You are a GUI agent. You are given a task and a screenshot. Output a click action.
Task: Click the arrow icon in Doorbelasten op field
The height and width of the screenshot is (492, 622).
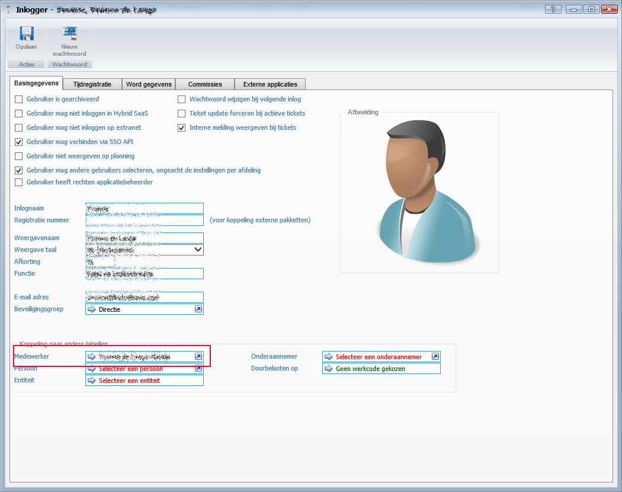click(328, 369)
